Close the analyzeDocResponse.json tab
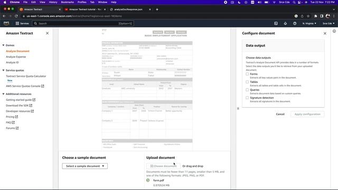The height and width of the screenshot is (190, 338). [x=150, y=9]
